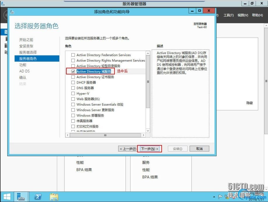Go to 确认 wizard step
268x202 pixels.
point(23,77)
